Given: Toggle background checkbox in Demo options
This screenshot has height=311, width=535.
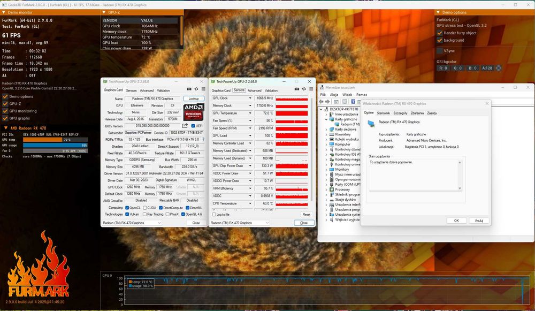Looking at the screenshot, I should pos(440,40).
